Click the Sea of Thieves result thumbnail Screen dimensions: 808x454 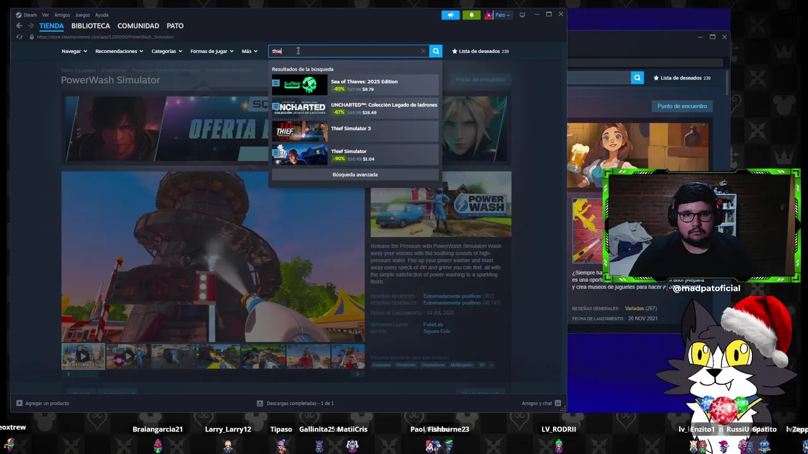point(300,84)
